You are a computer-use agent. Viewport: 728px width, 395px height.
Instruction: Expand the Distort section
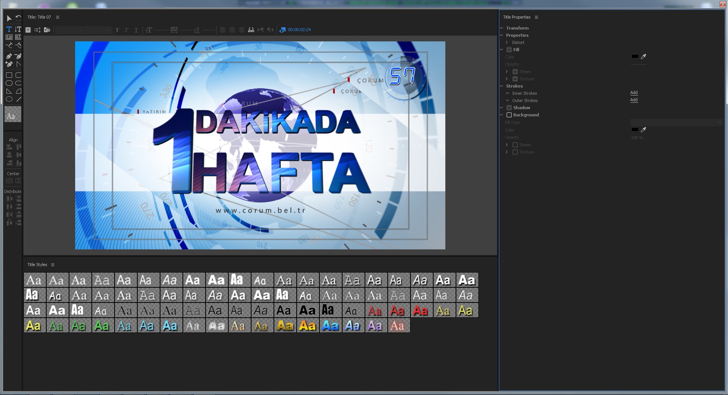pyautogui.click(x=507, y=42)
